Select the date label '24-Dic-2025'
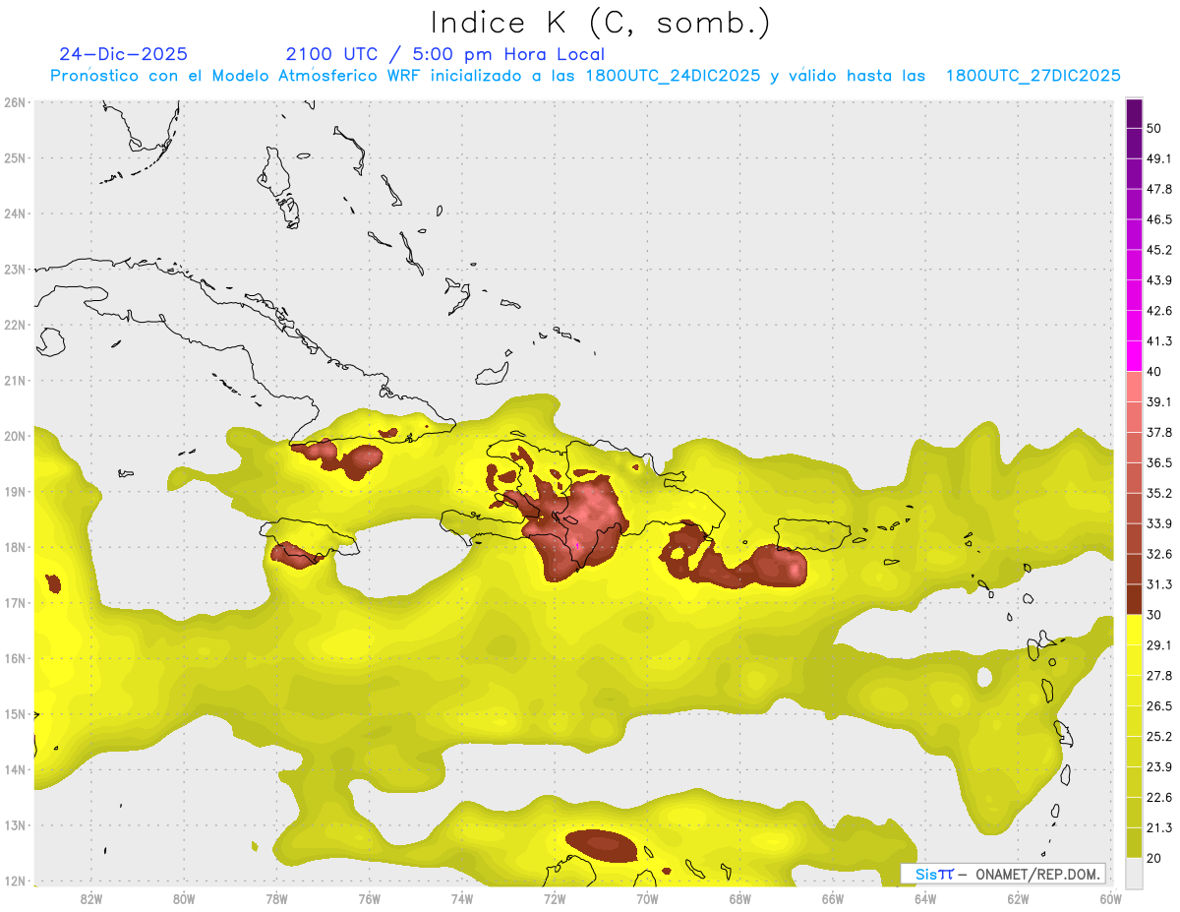Viewport: 1180px width, 912px height. (123, 54)
